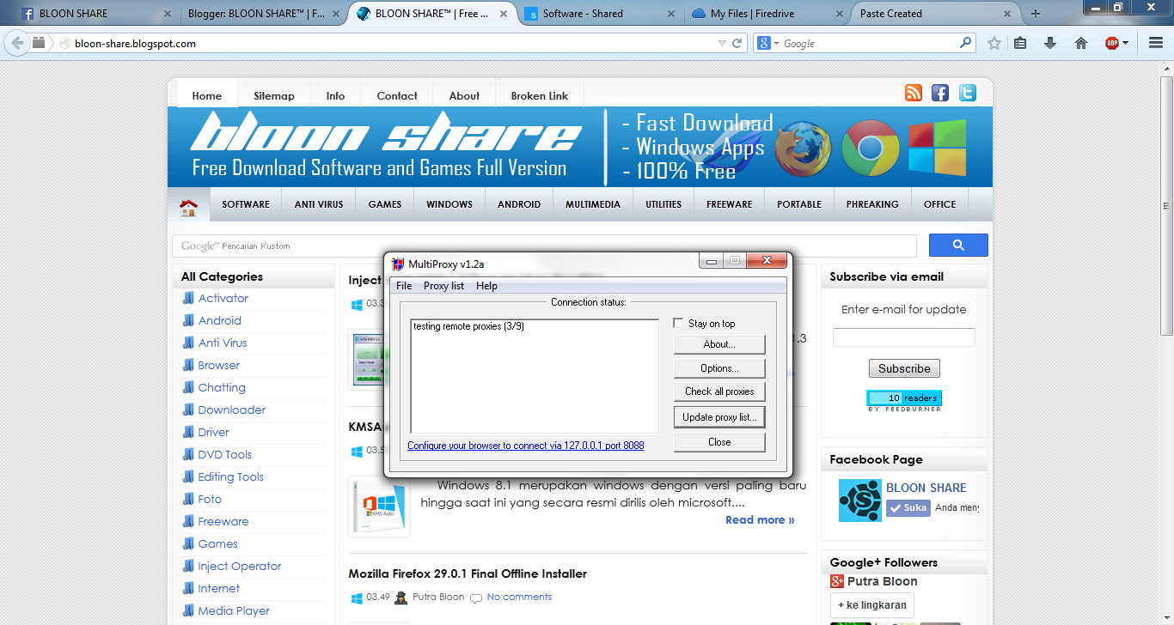Viewport: 1174px width, 625px height.
Task: Click the Configure your browser to connect link
Action: tap(526, 446)
